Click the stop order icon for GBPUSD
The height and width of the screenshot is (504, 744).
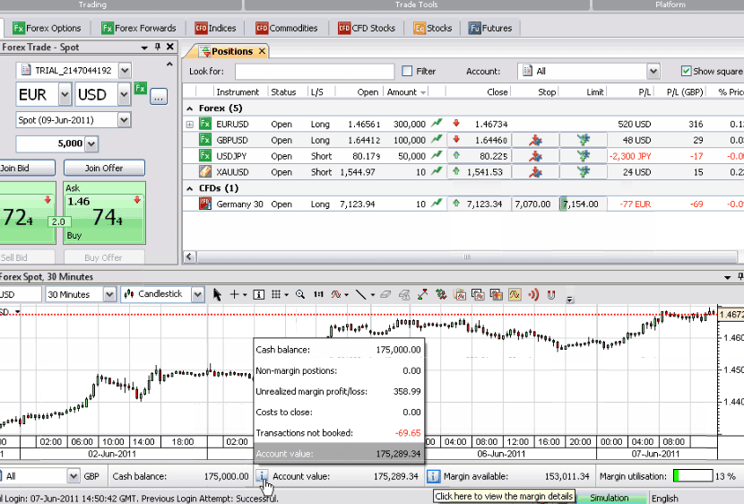(536, 140)
